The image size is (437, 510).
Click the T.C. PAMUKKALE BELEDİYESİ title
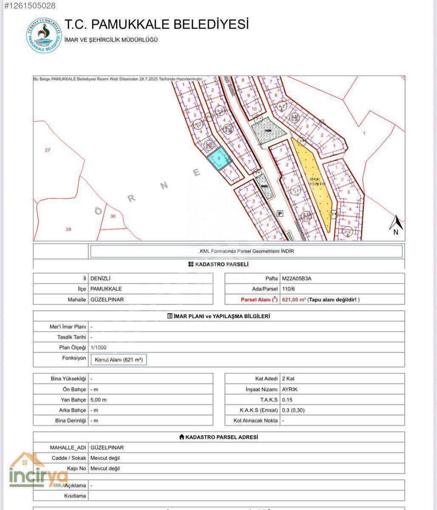click(x=156, y=24)
